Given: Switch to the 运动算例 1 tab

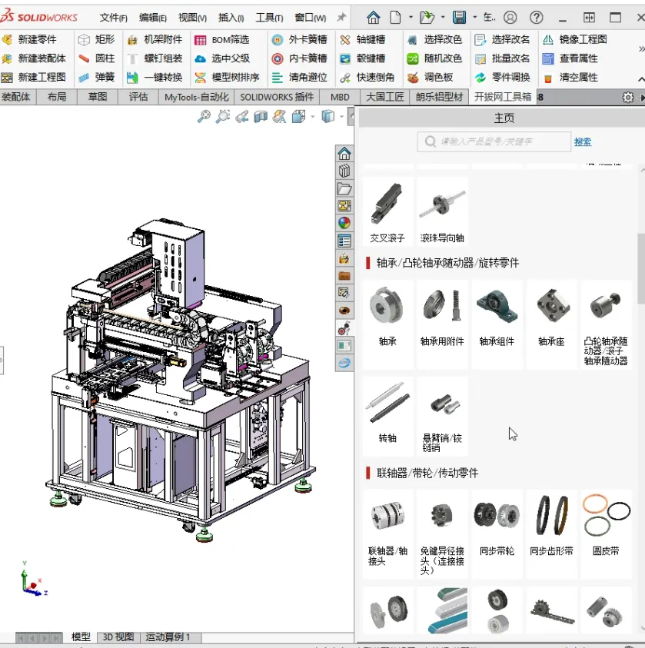Looking at the screenshot, I should coord(168,636).
